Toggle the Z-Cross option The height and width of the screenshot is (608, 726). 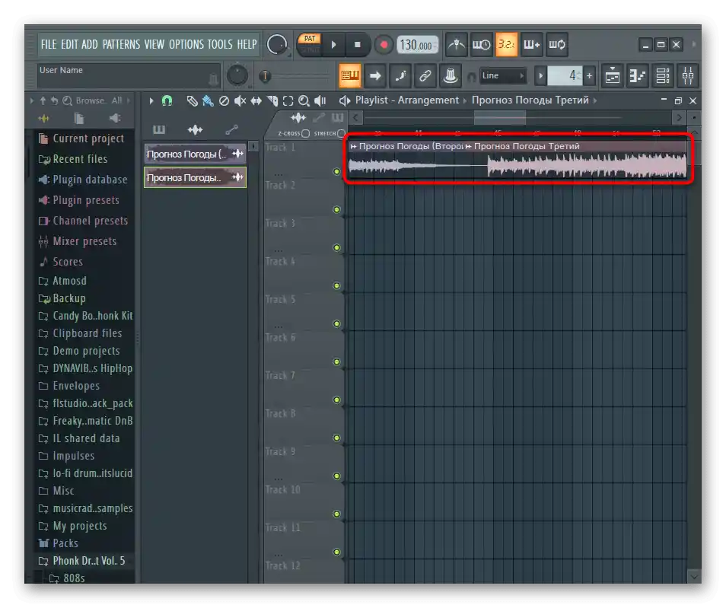coord(305,134)
